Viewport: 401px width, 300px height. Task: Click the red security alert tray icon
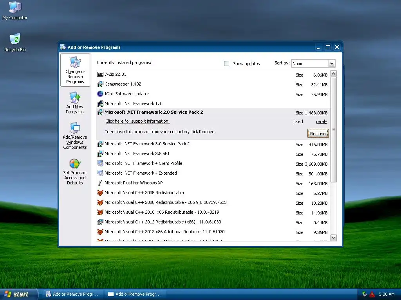[372, 294]
